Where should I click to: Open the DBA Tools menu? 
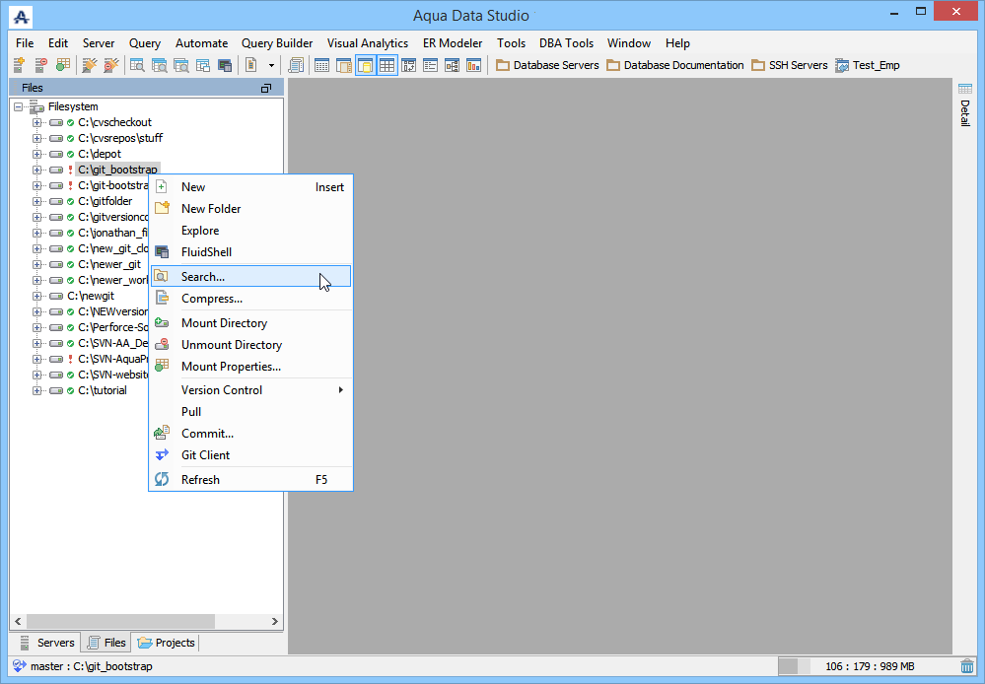click(x=566, y=43)
